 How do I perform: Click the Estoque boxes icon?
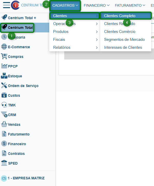[x=4, y=76]
